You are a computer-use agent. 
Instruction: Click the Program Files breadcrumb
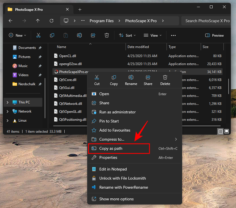click(102, 21)
